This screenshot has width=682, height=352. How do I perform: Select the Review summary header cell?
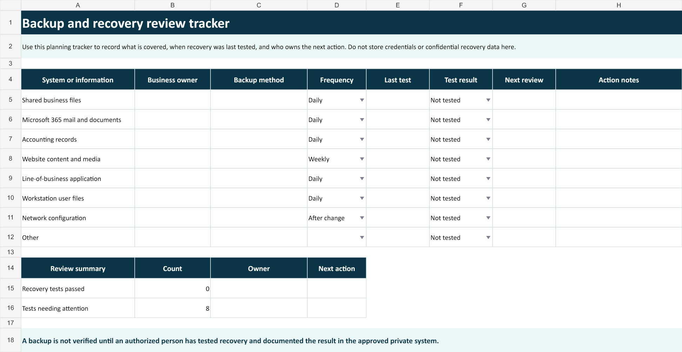(x=78, y=268)
